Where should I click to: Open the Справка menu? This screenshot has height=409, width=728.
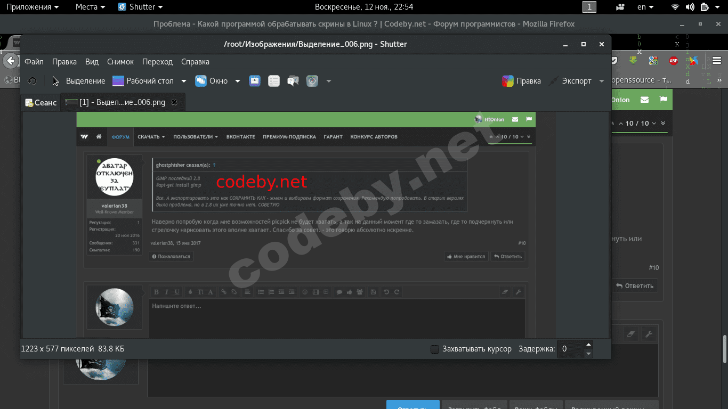coord(195,62)
